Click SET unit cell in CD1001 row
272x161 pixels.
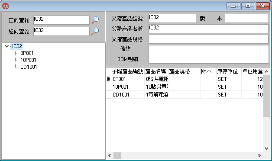[x=229, y=95]
